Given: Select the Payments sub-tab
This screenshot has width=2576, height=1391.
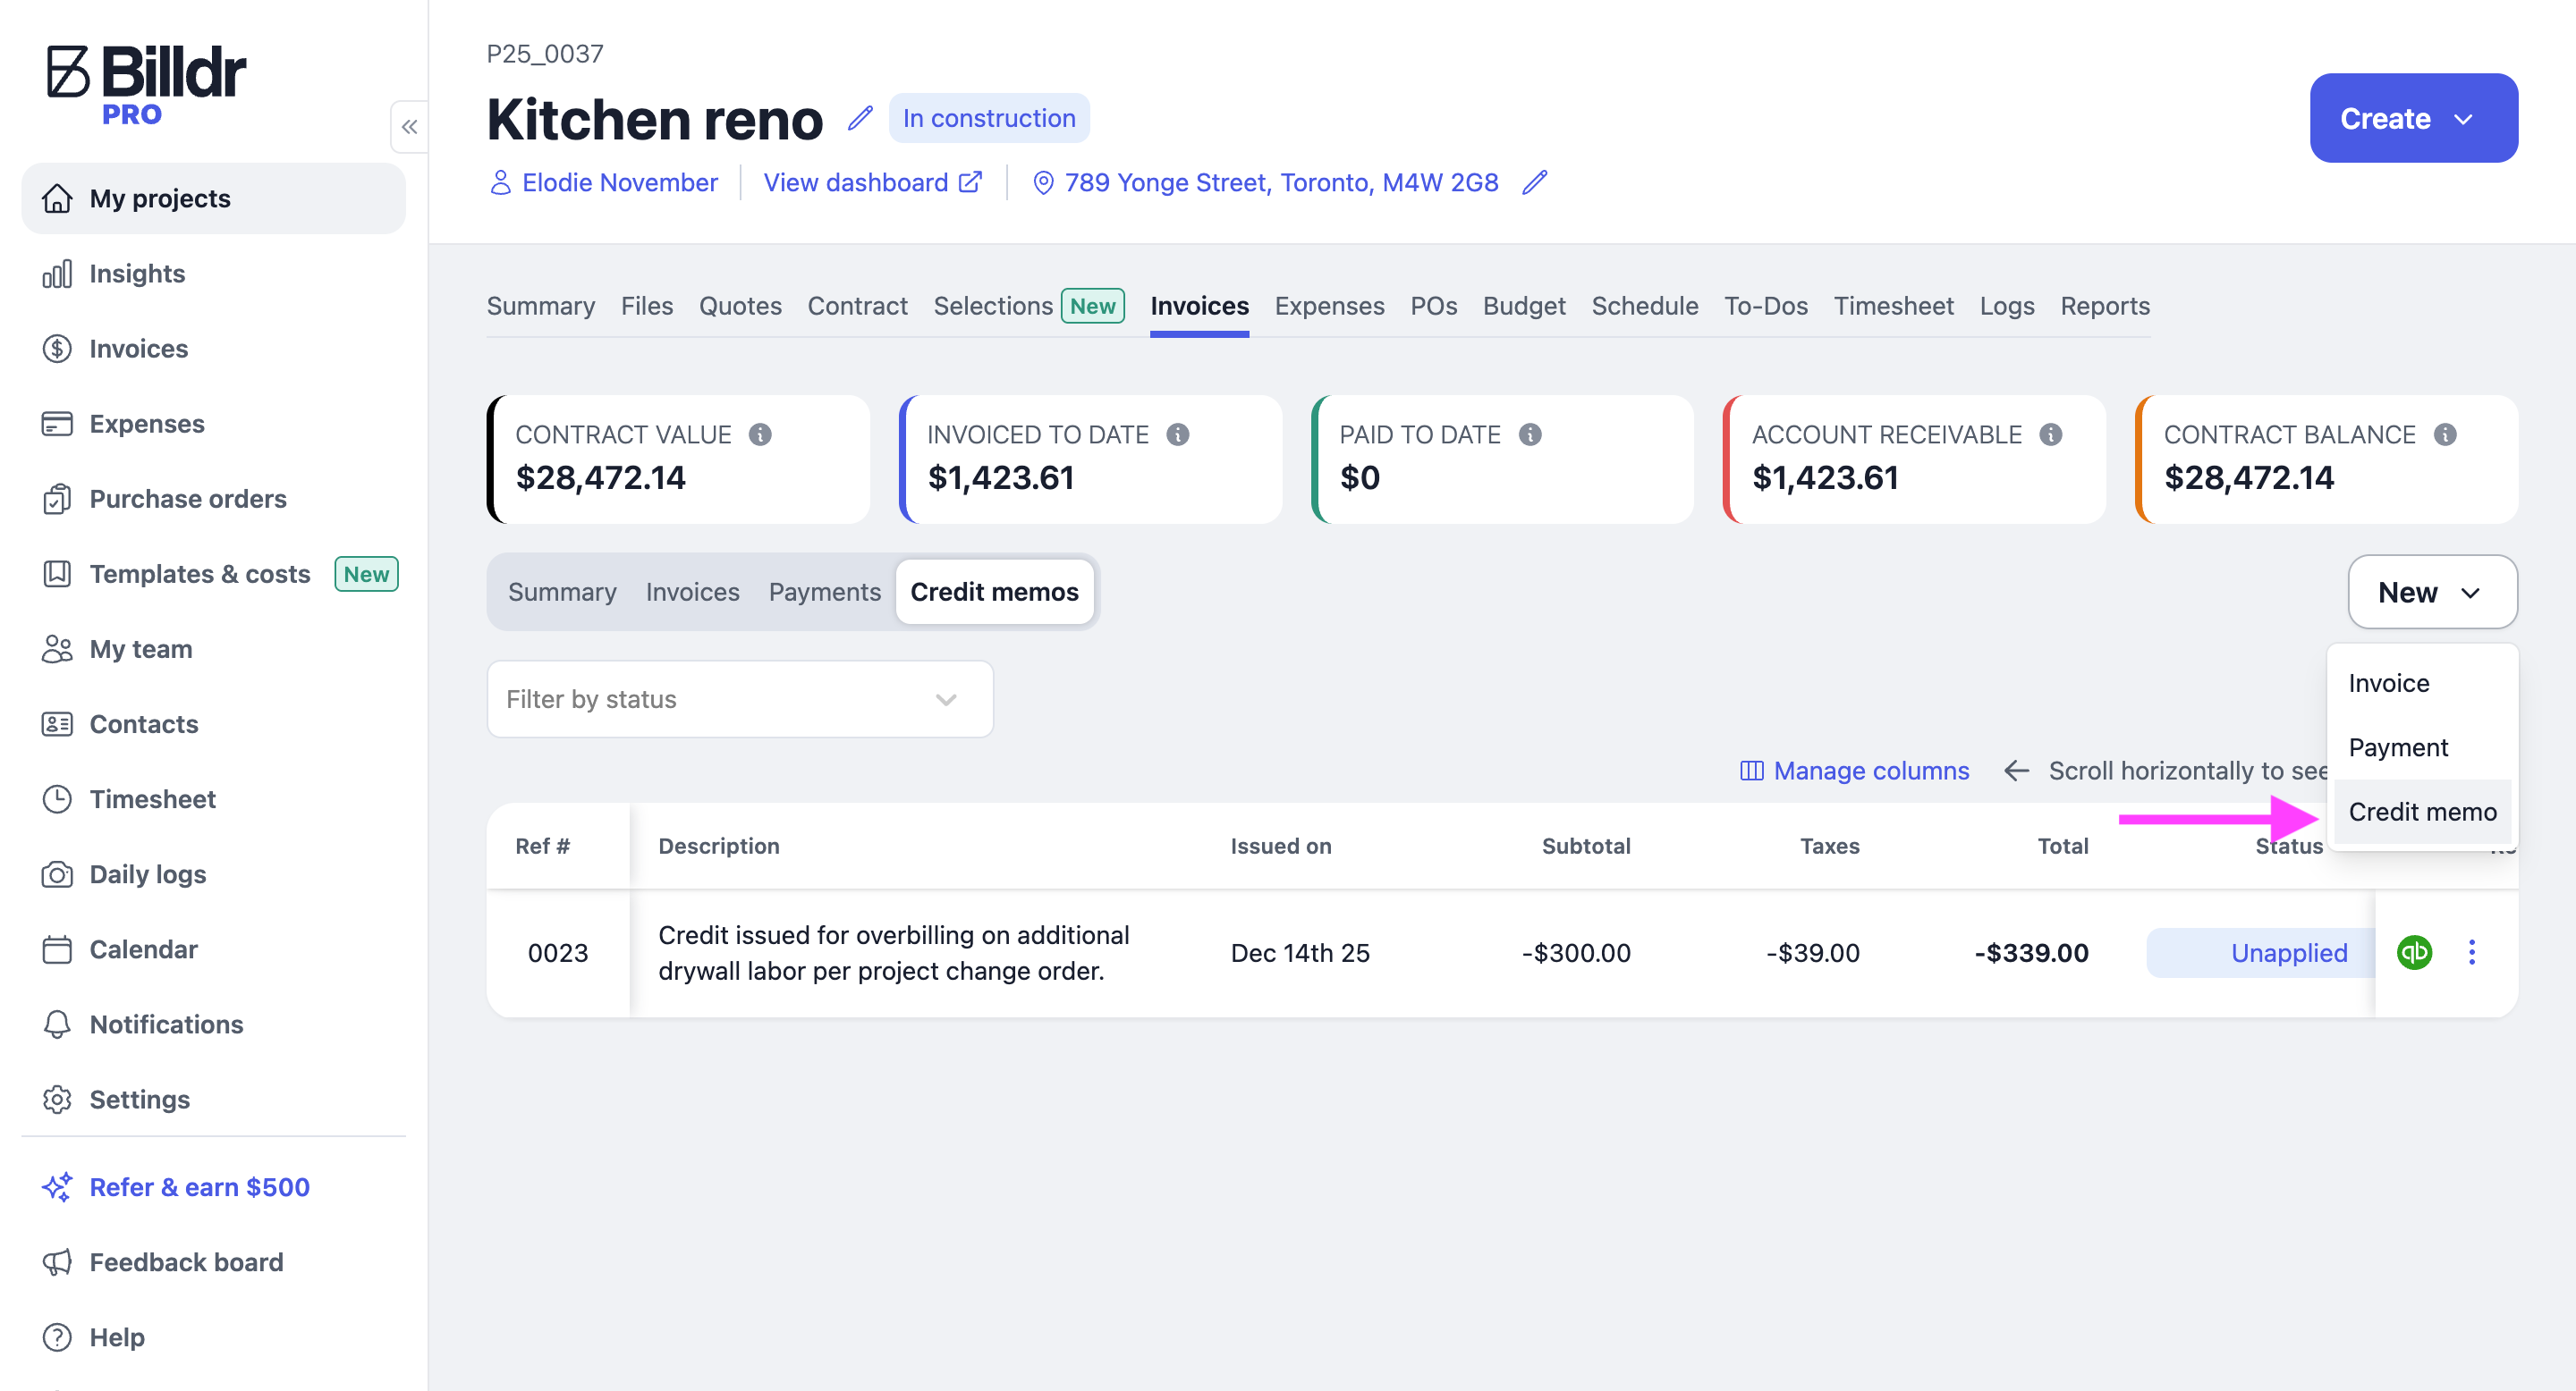Looking at the screenshot, I should pos(825,592).
